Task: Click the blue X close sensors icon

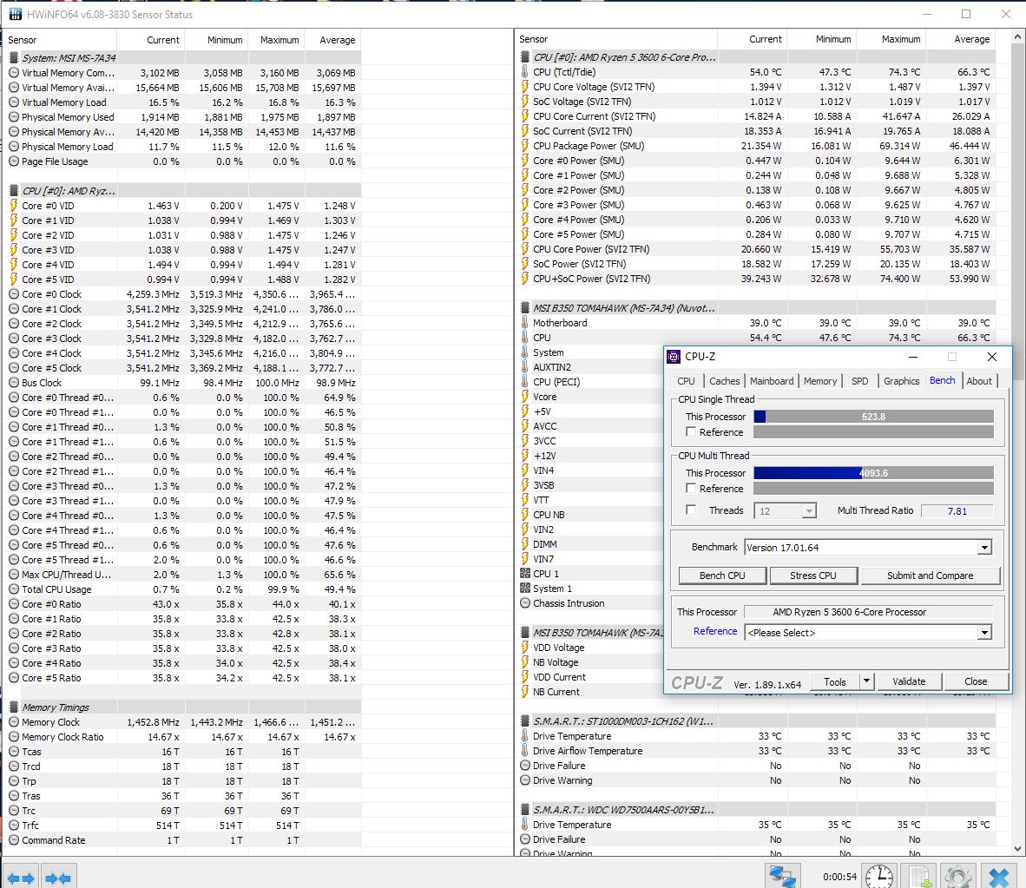Action: click(x=998, y=877)
